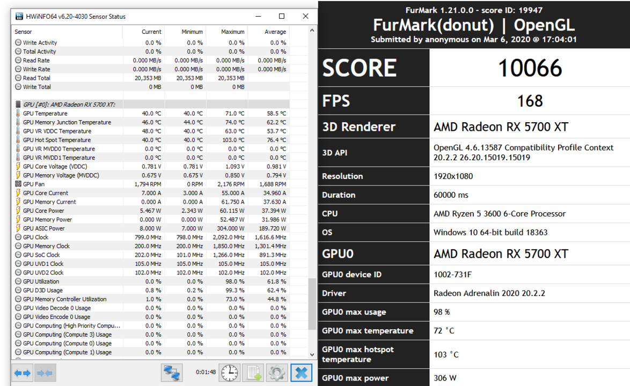Select the GPU Memory Junction Temperature row

coord(151,122)
